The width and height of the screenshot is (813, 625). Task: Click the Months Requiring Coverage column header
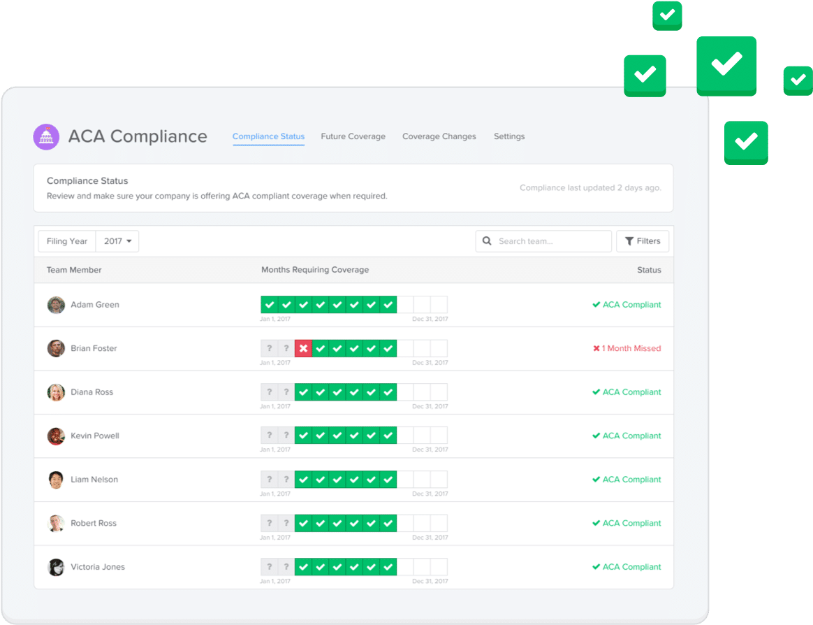click(315, 270)
